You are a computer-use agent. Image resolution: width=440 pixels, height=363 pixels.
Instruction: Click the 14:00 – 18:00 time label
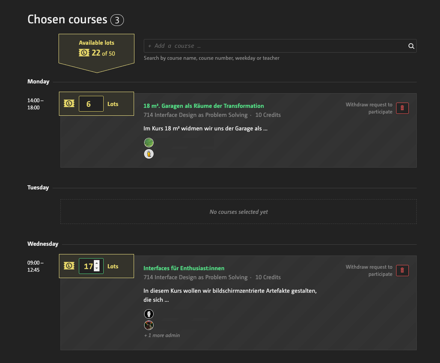coord(35,104)
